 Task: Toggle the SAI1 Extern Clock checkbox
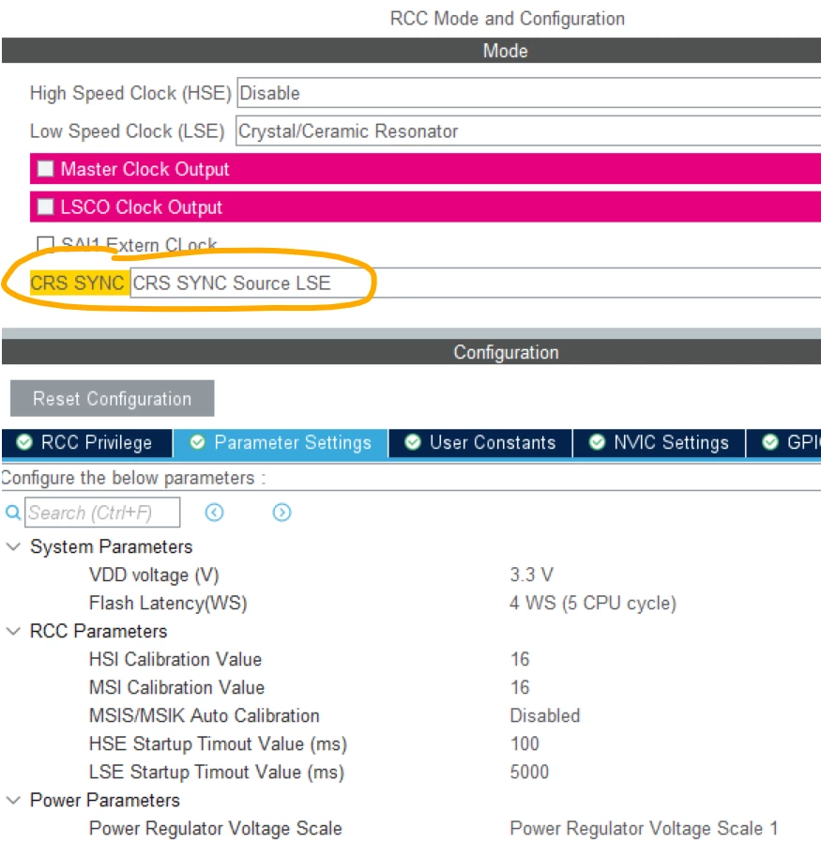point(45,245)
